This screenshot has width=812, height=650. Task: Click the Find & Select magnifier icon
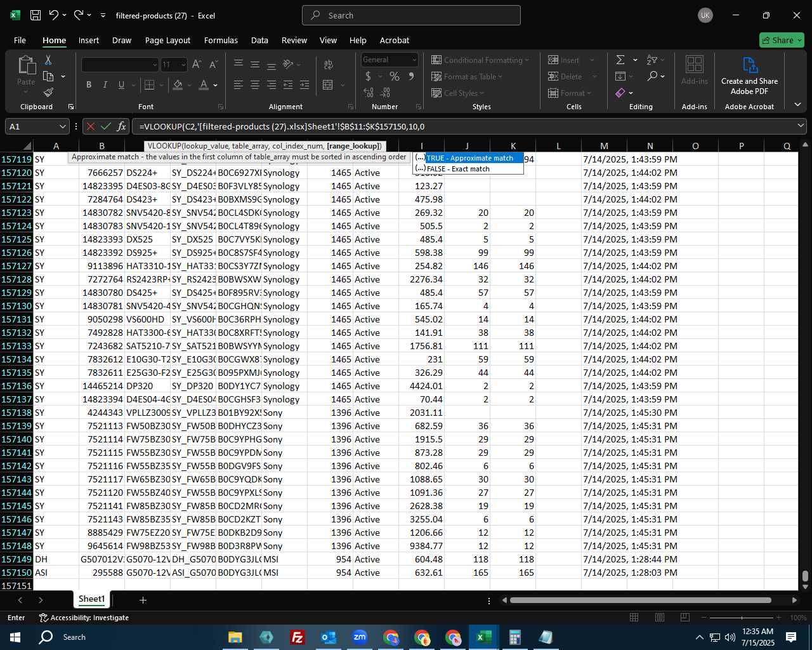[652, 76]
